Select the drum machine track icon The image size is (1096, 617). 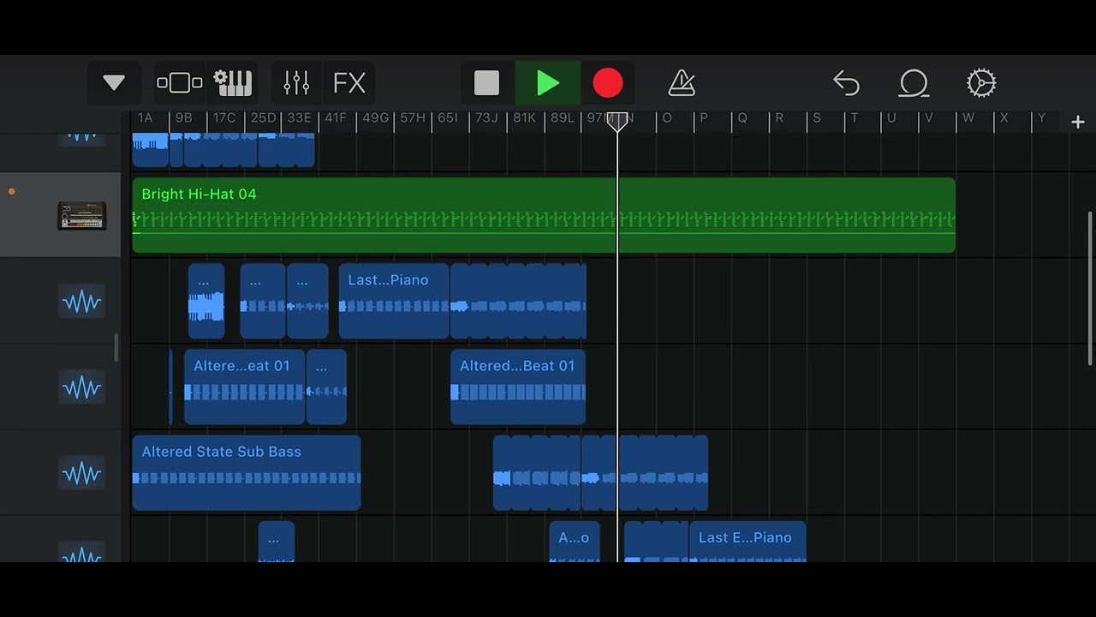82,216
